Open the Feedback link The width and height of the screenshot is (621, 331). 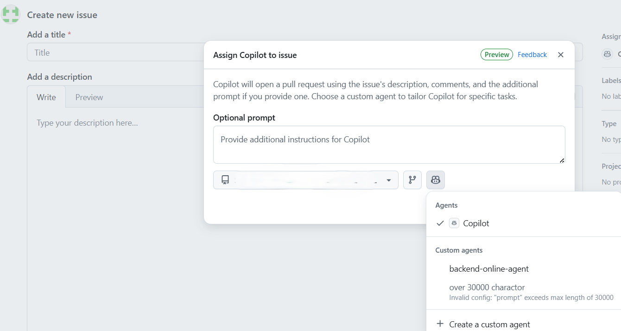(532, 55)
